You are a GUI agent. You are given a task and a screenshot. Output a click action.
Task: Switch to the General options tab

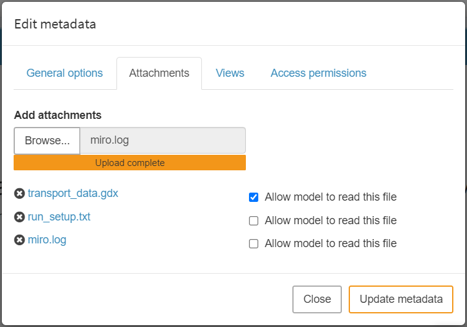[x=64, y=73]
